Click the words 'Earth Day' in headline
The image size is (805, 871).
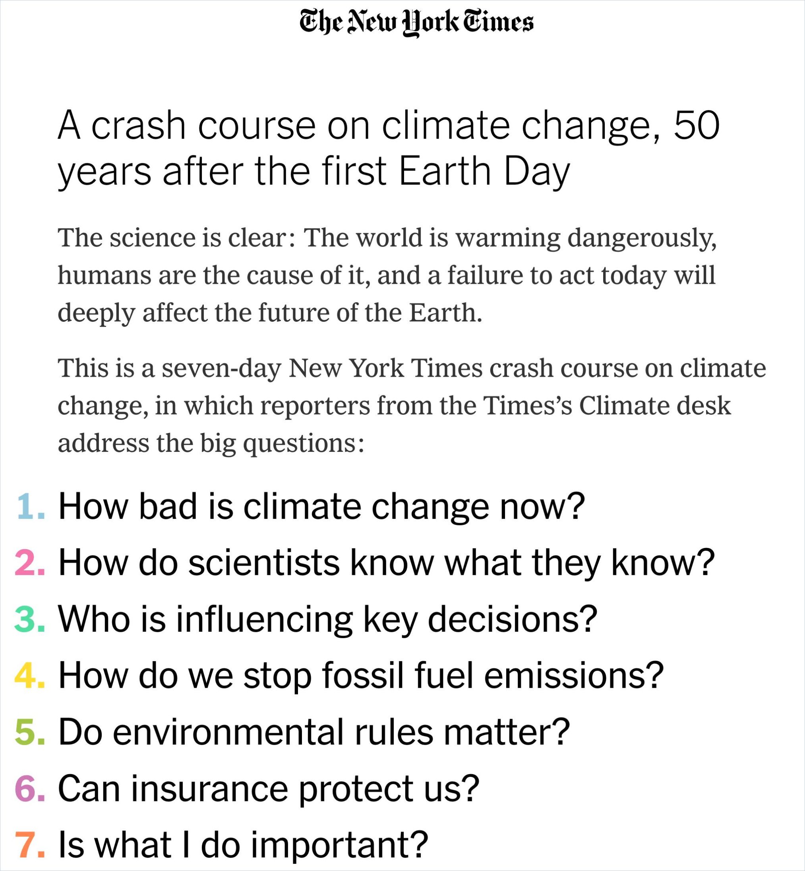484,172
